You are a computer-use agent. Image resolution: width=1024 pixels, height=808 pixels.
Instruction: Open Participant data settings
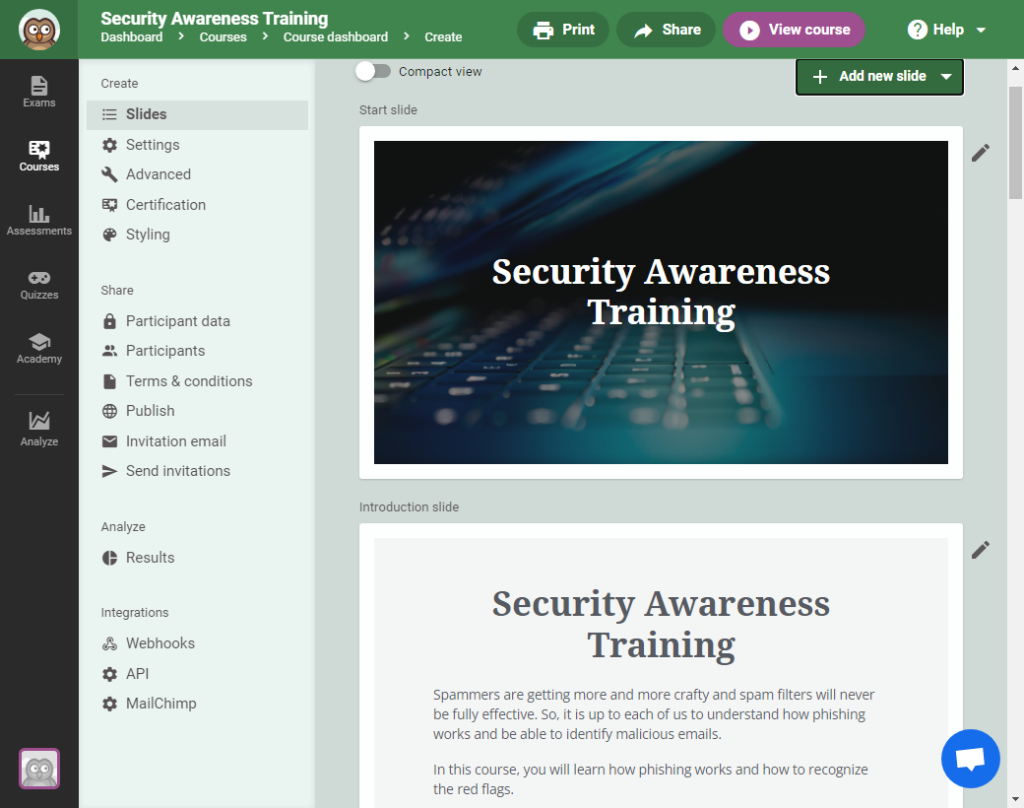[x=178, y=320]
